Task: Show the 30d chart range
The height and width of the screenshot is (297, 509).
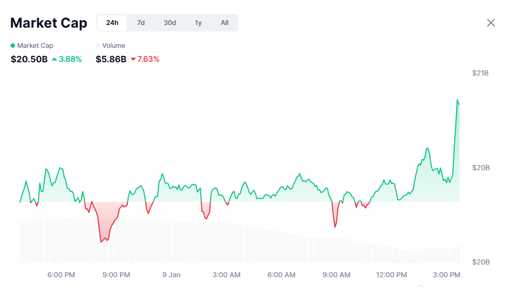Action: [x=170, y=23]
